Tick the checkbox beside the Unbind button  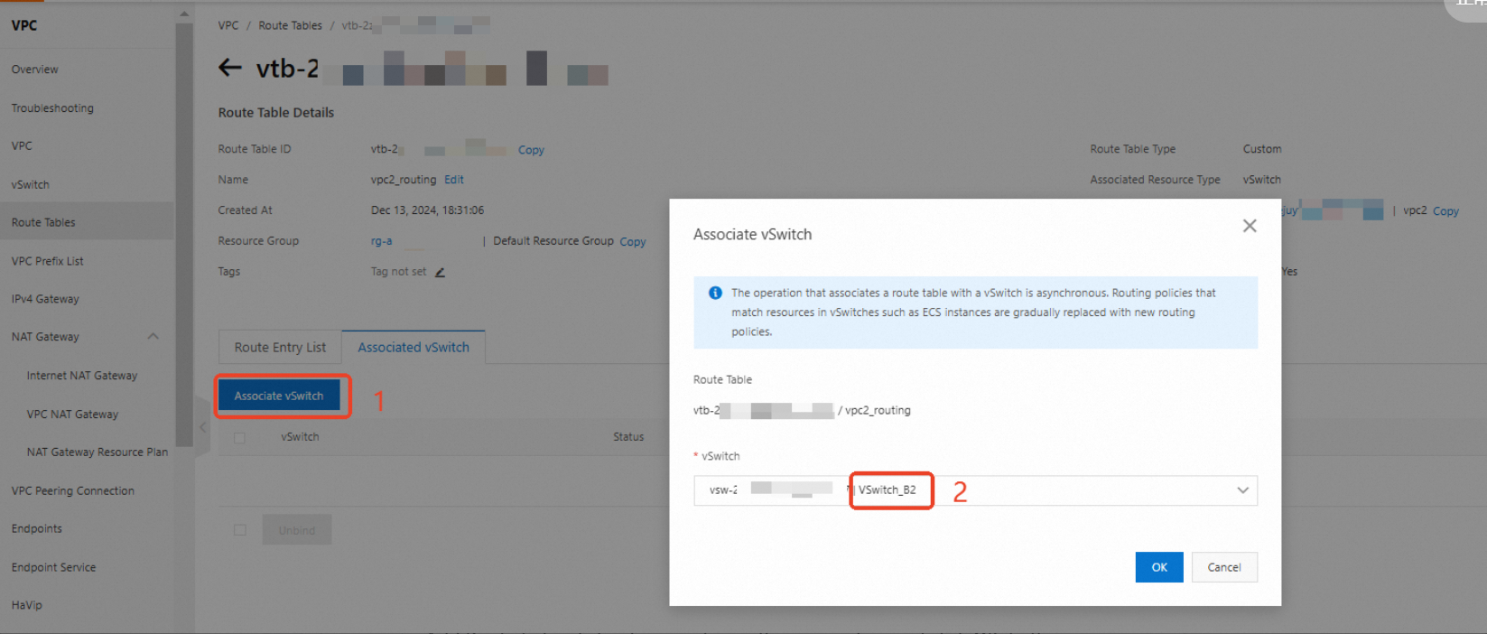(239, 530)
